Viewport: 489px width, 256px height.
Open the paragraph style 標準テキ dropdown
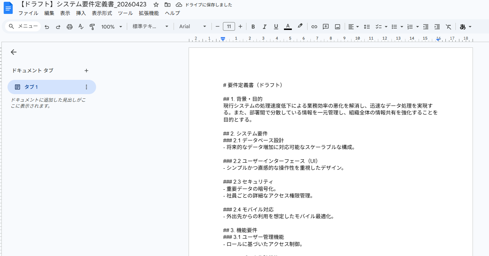[150, 26]
